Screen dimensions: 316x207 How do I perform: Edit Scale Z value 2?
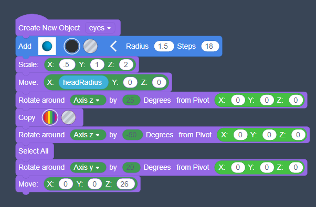click(126, 65)
